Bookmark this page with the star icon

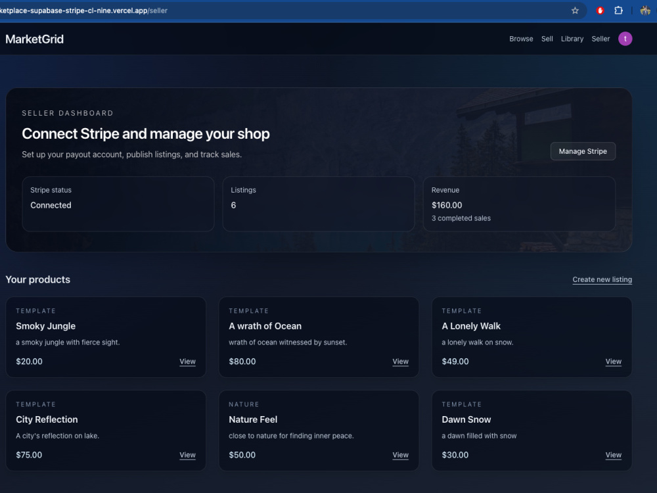575,11
